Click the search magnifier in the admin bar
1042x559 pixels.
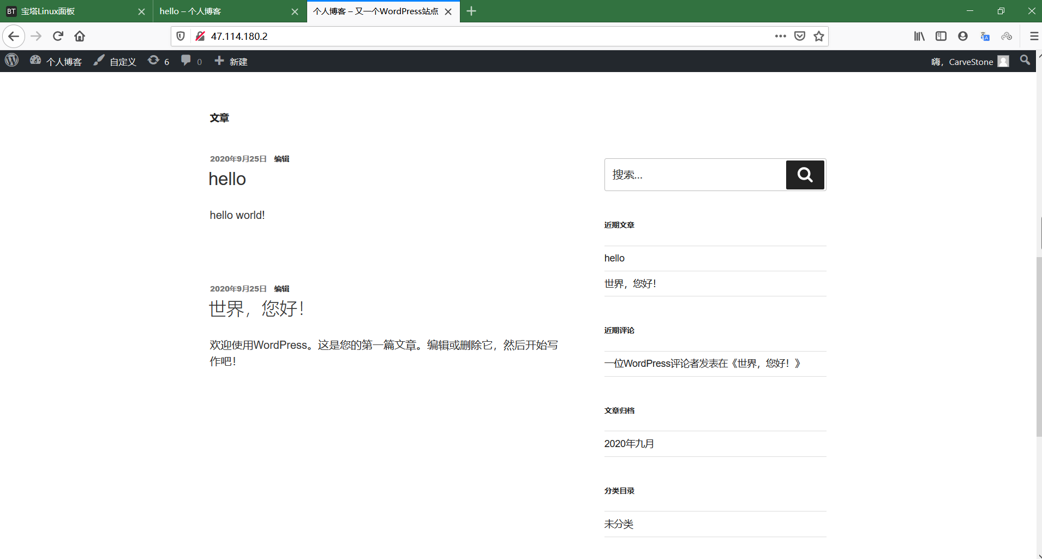[1025, 61]
